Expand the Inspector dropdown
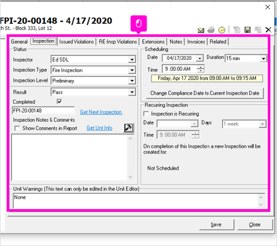277x246 pixels. click(132, 60)
